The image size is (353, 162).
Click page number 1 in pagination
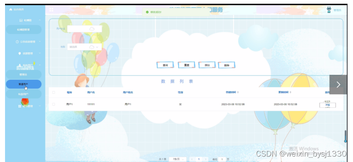(199, 159)
